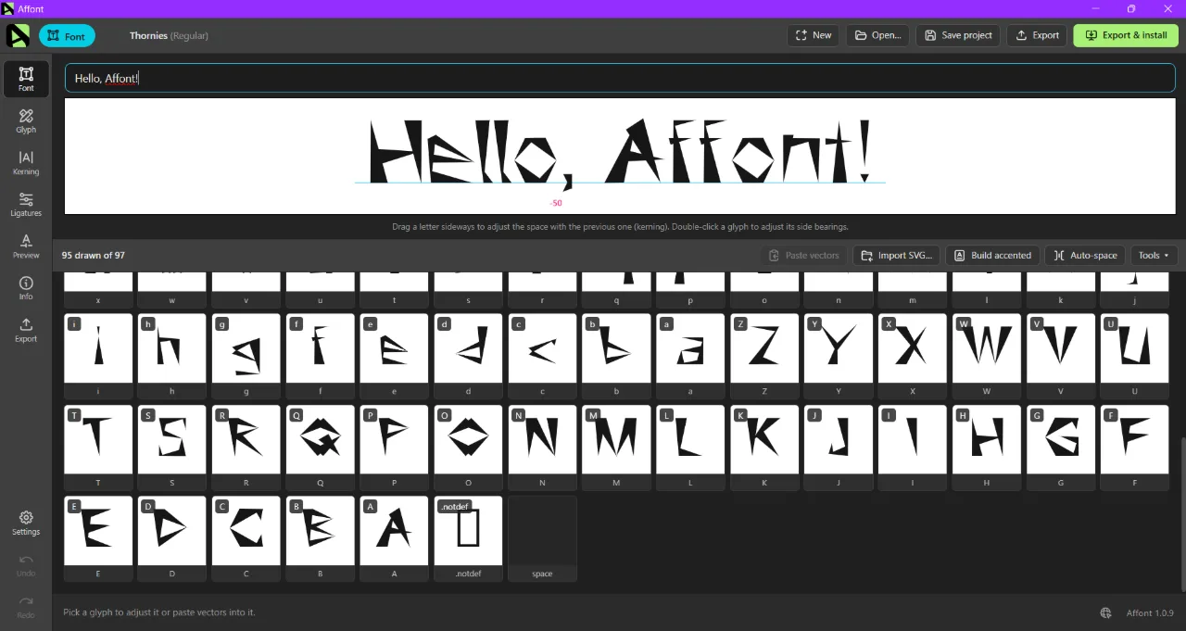This screenshot has height=631, width=1186.
Task: Click the language globe icon
Action: coord(1105,612)
